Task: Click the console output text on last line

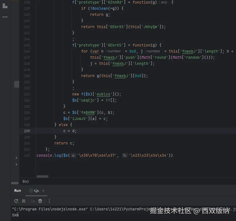Action: 15,215
